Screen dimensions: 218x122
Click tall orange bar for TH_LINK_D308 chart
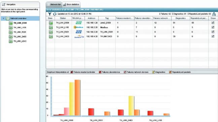coord(77,98)
